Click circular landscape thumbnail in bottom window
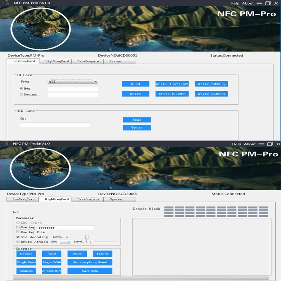 [40, 169]
